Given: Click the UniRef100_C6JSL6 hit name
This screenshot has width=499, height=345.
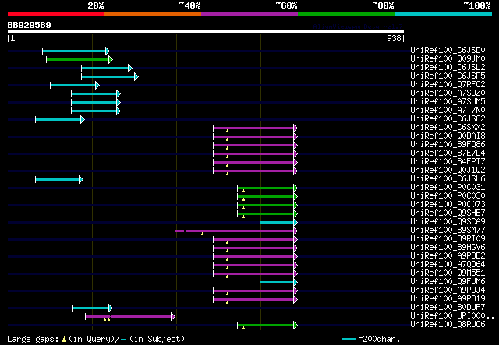Looking at the screenshot, I should point(448,178).
